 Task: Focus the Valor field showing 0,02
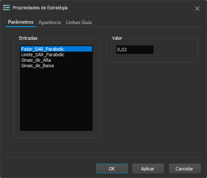pyautogui.click(x=135, y=49)
